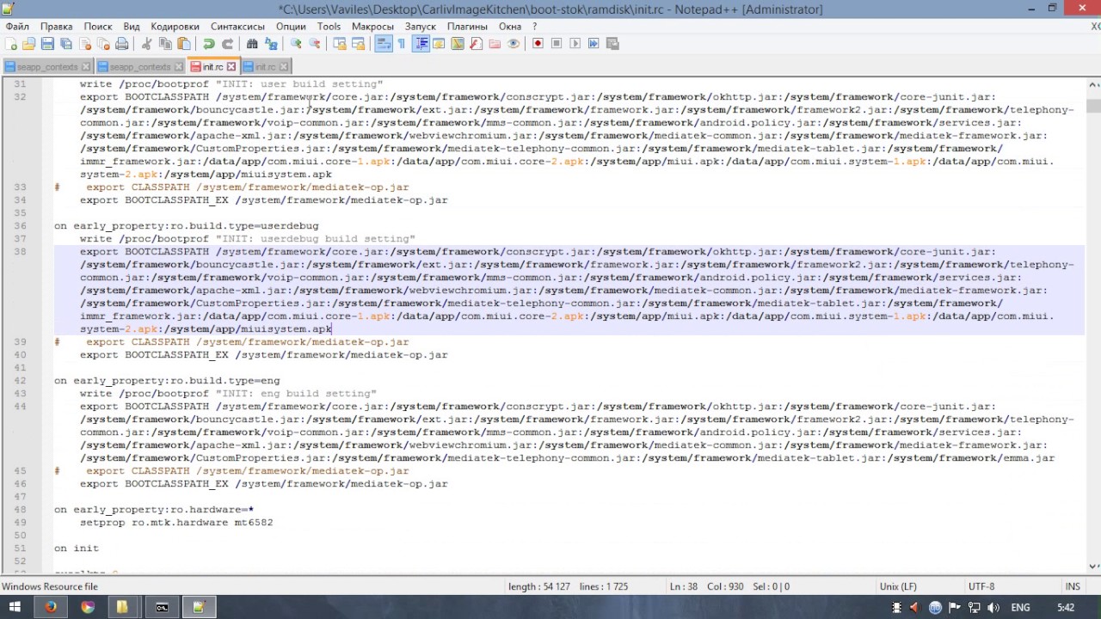Screen dimensions: 1101x619
Task: Open the Function List panel icon
Action: click(476, 44)
